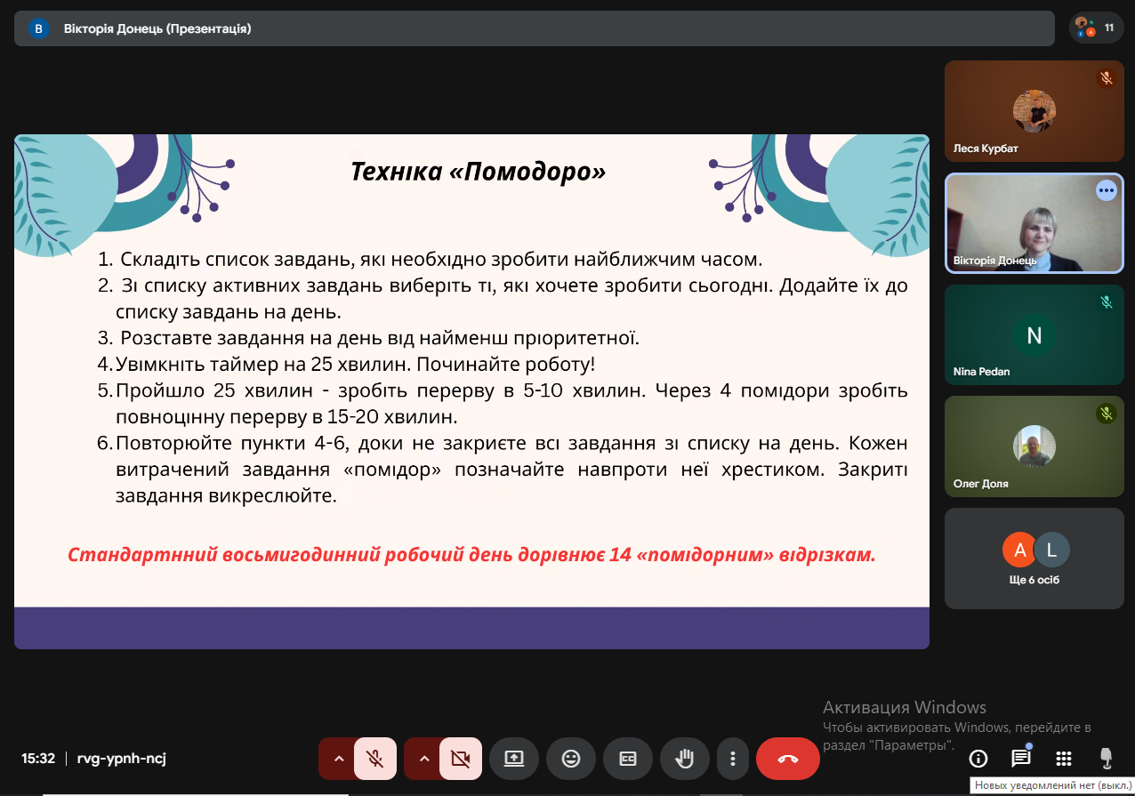The image size is (1135, 796).
Task: Click the 'Ще 6 осіб' tile
Action: [1034, 559]
